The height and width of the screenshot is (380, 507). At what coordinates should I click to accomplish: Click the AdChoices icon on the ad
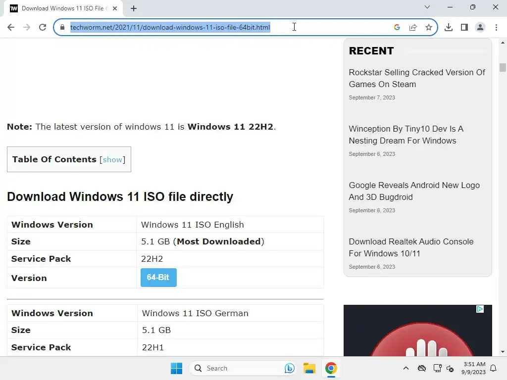pos(480,309)
